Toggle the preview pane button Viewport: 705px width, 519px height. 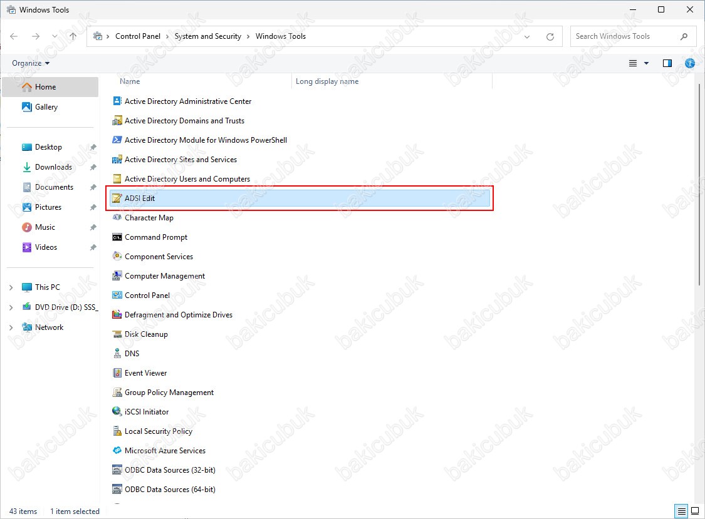point(667,63)
